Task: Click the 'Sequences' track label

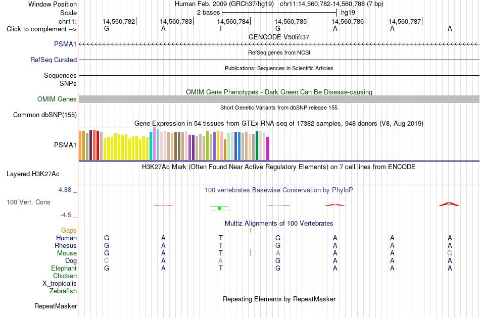Action: 60,75
